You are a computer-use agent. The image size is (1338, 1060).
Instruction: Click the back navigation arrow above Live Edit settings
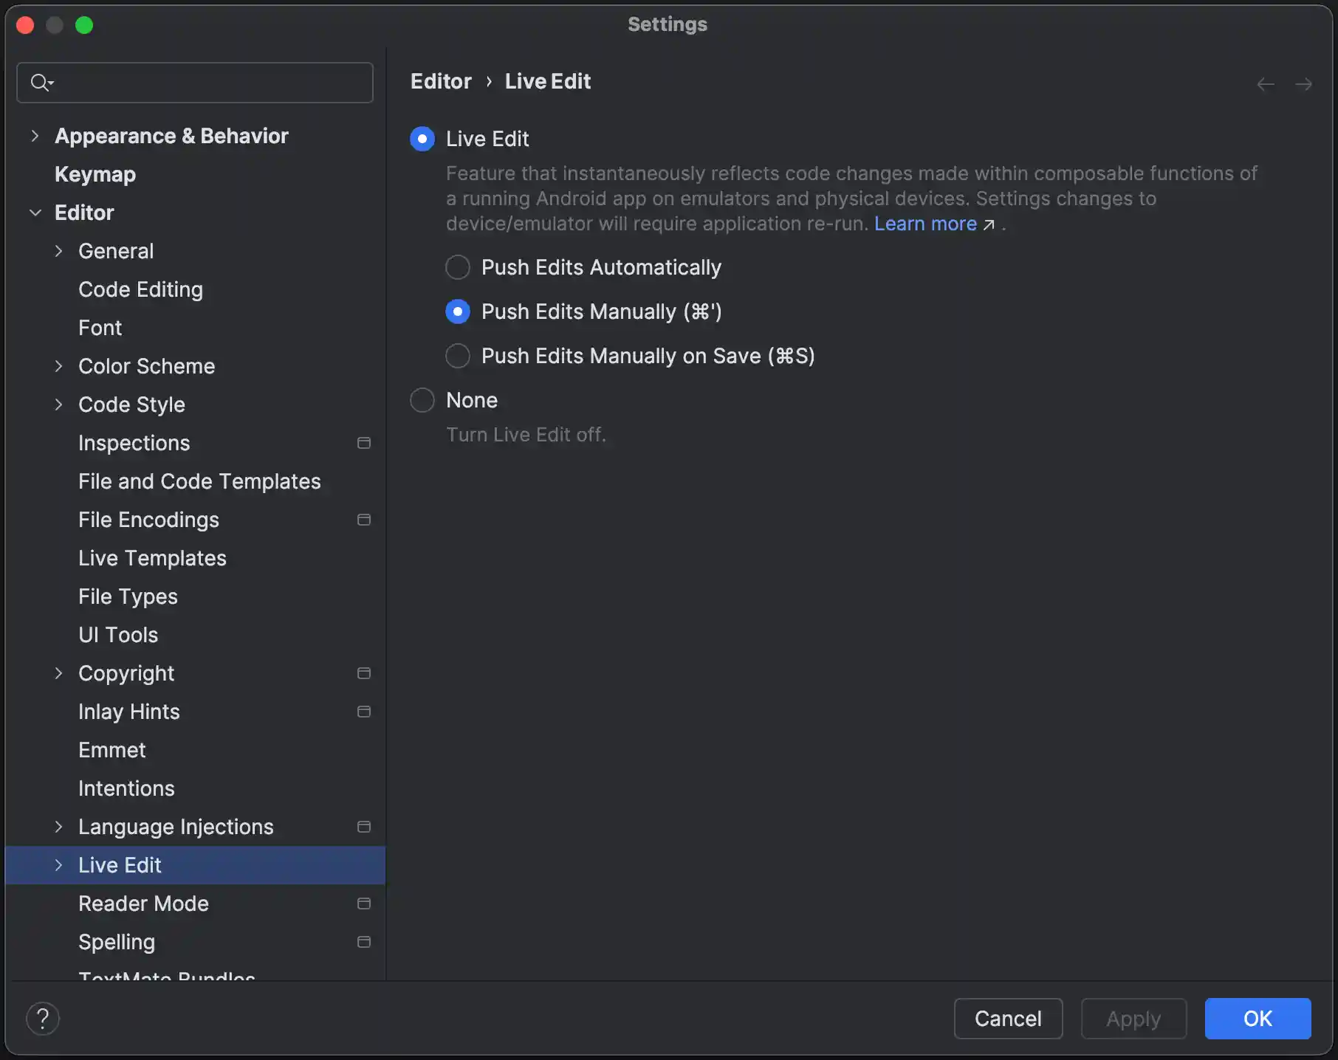tap(1265, 83)
